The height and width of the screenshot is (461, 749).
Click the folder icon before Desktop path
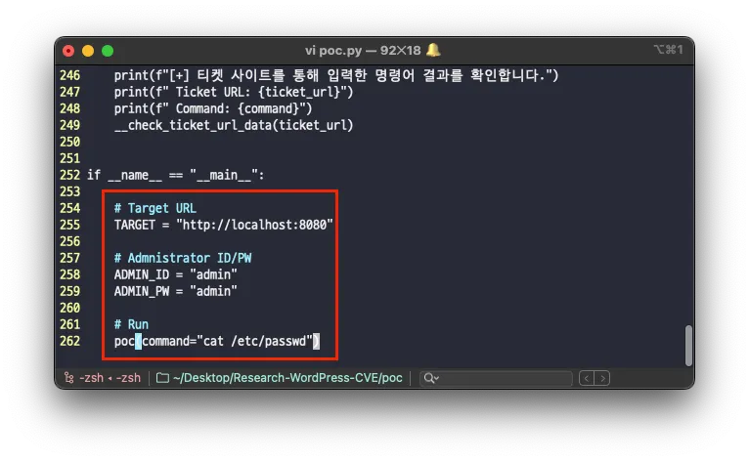coord(163,378)
